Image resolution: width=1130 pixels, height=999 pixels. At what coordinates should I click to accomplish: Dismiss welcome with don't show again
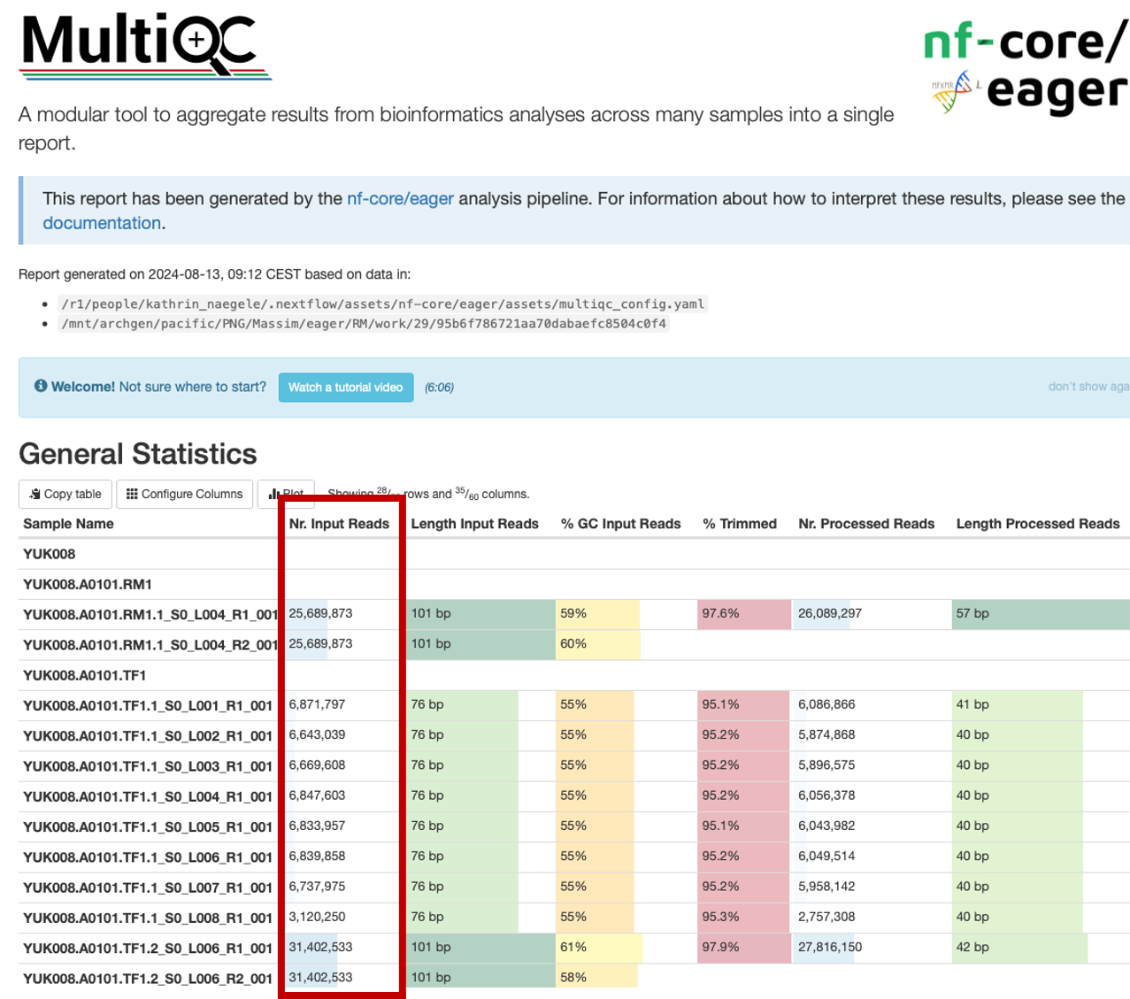1088,387
